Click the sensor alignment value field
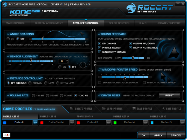This screenshot has width=187, height=140. click(x=62, y=61)
